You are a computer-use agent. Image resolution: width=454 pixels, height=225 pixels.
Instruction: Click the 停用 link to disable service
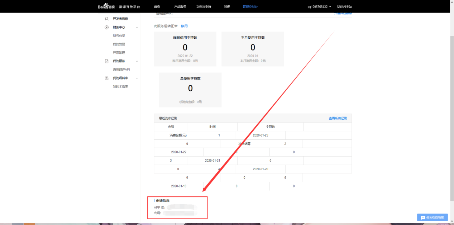[184, 26]
